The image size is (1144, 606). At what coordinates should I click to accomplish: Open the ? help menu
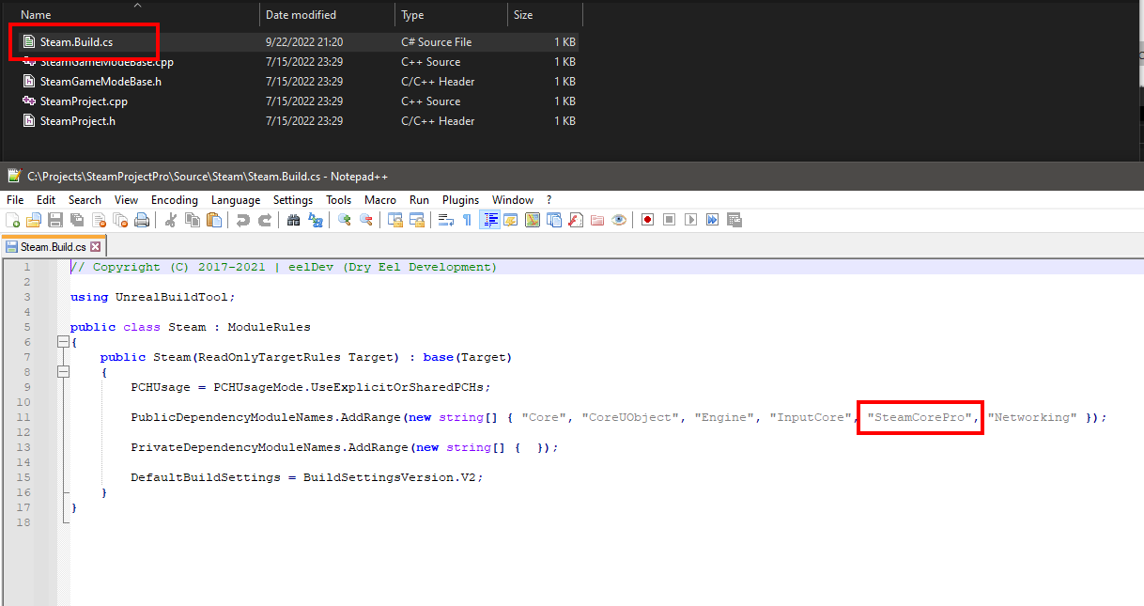(x=549, y=200)
